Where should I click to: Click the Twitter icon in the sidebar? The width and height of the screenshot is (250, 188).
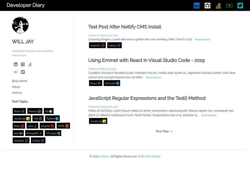click(x=23, y=72)
